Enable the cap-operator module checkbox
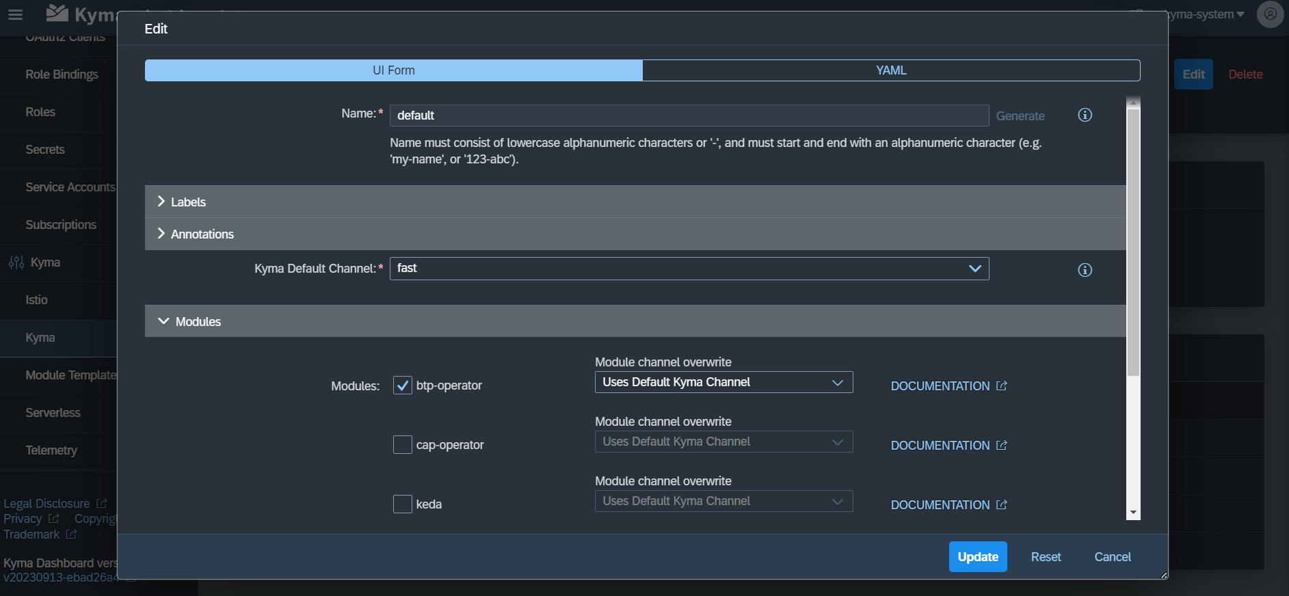The height and width of the screenshot is (596, 1289). point(403,445)
